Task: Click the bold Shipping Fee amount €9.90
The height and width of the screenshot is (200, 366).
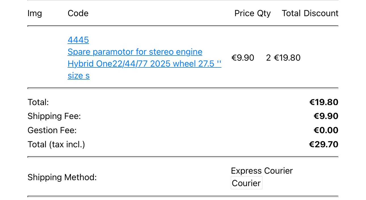Action: tap(326, 116)
